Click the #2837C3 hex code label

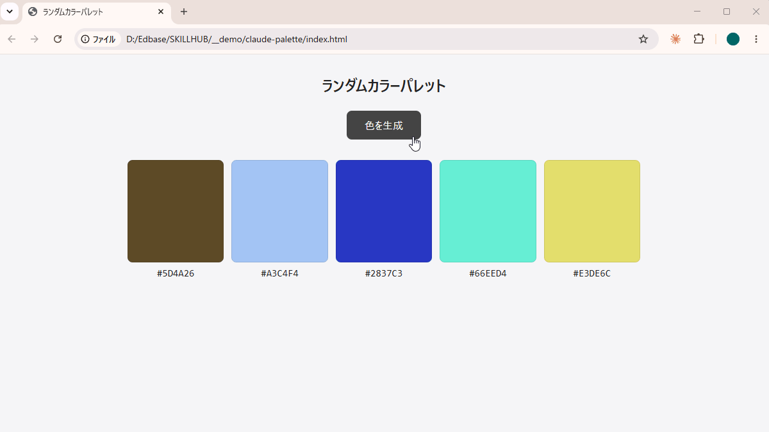[x=384, y=273]
